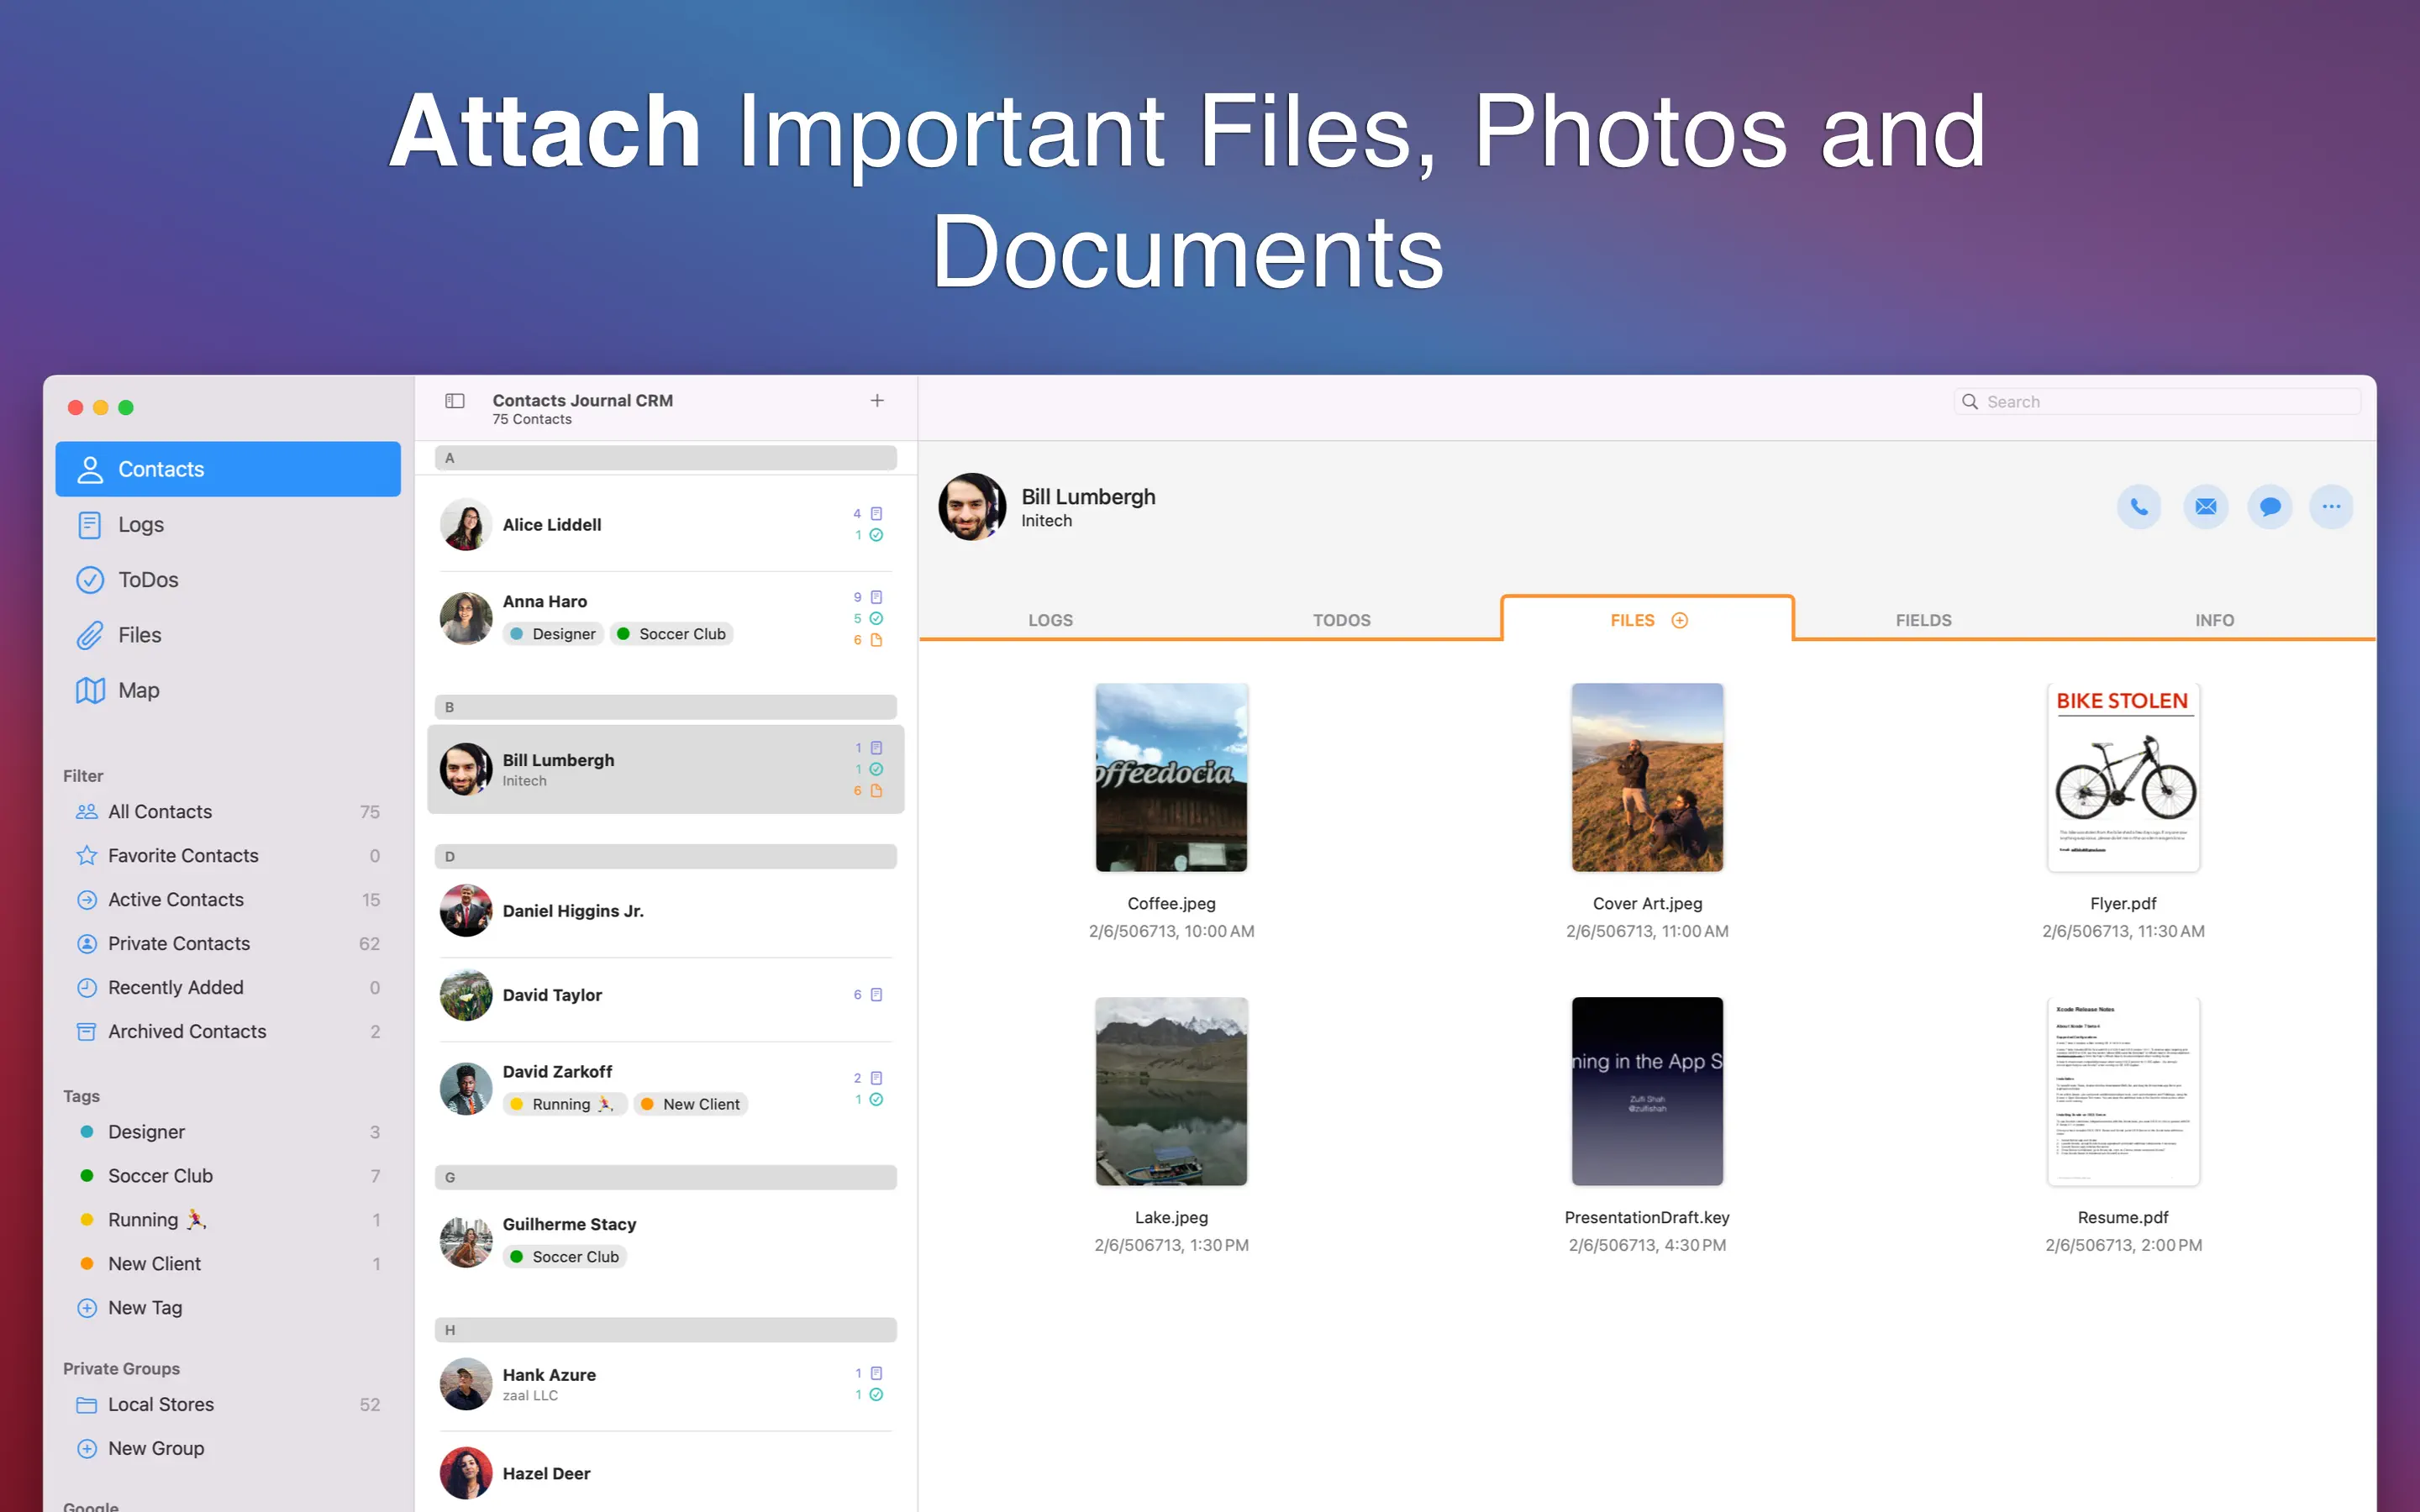The width and height of the screenshot is (2420, 1512).
Task: Toggle the sidebar with the panel icon
Action: pos(455,401)
